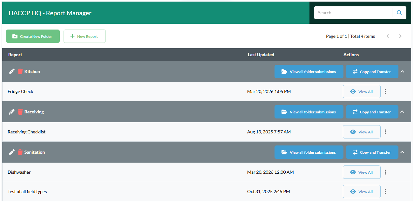Click the HACCP HQ - Report Manager title
This screenshot has width=414, height=202.
point(50,13)
